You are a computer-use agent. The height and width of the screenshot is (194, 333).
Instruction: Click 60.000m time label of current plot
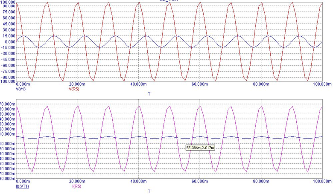(x=200, y=181)
